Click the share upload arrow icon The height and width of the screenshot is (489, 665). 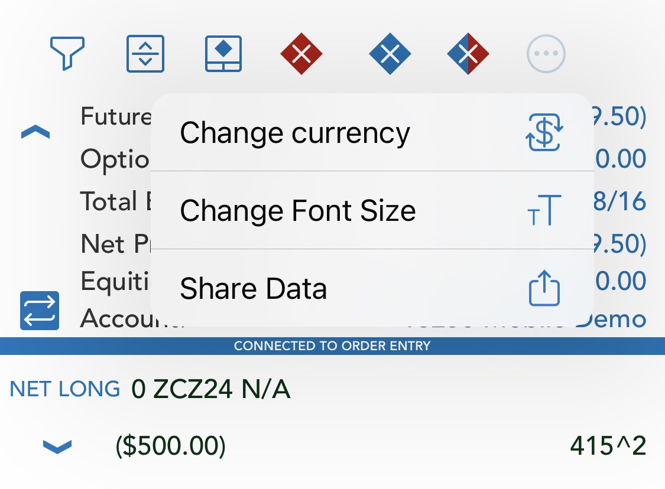pos(544,288)
